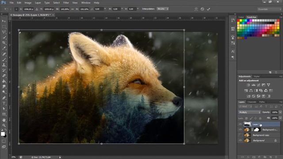Open the Essentials workspace dropdown
The image size is (283, 159).
point(269,9)
